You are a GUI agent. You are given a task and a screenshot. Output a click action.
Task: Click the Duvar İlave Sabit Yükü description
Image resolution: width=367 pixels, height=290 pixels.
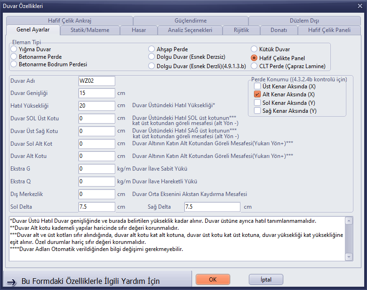click(x=160, y=169)
